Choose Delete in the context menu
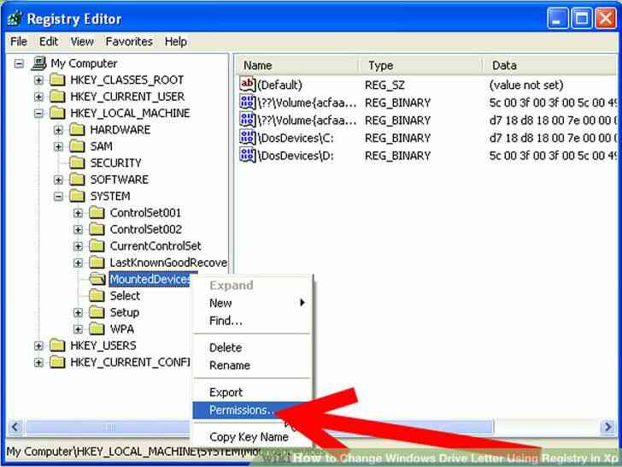622x467 pixels. tap(252, 347)
